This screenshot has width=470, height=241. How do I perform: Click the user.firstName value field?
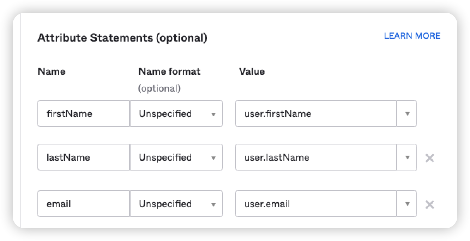(315, 114)
